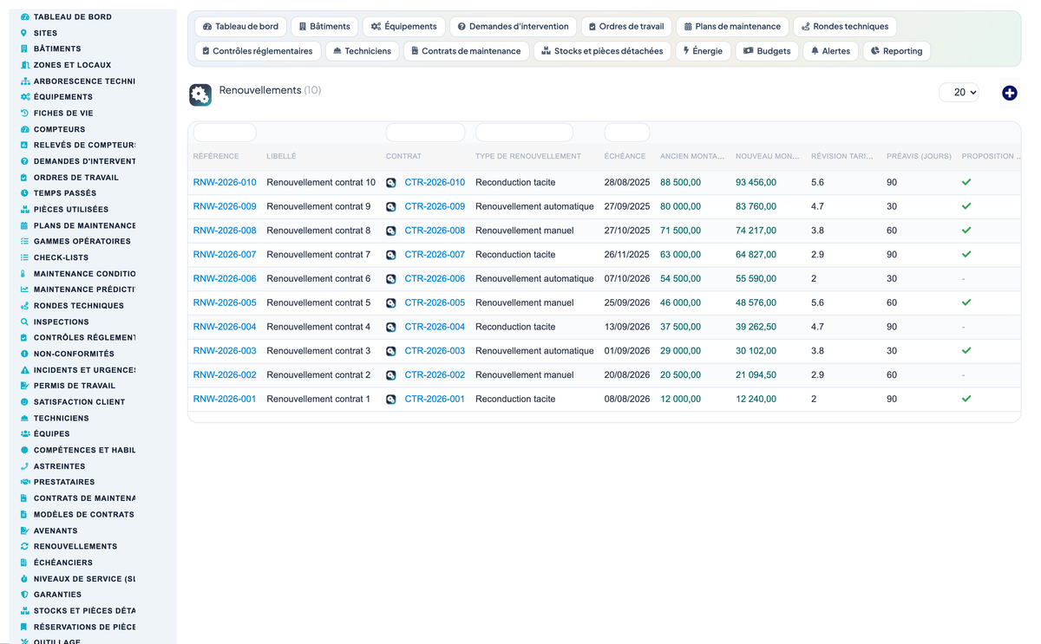The height and width of the screenshot is (644, 1041).
Task: Click the Sites pin icon in sidebar
Action: pos(24,33)
